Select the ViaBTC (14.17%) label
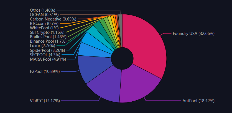Viewport: 232px width, 113px height. tap(45, 101)
